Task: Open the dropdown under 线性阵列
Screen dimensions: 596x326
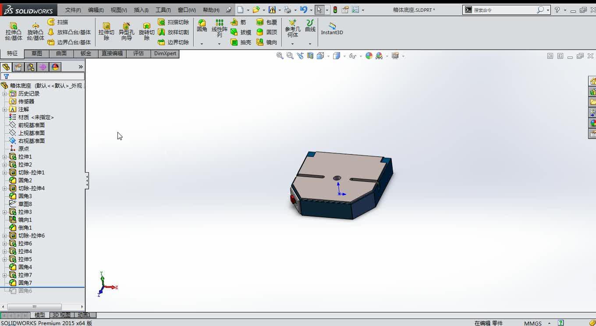Action: tap(219, 44)
